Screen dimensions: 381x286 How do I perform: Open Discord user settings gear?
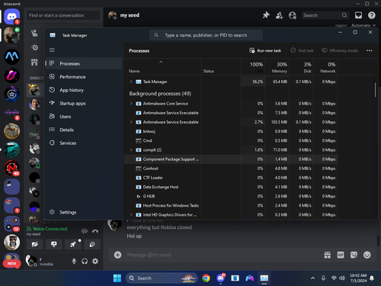tap(95, 261)
